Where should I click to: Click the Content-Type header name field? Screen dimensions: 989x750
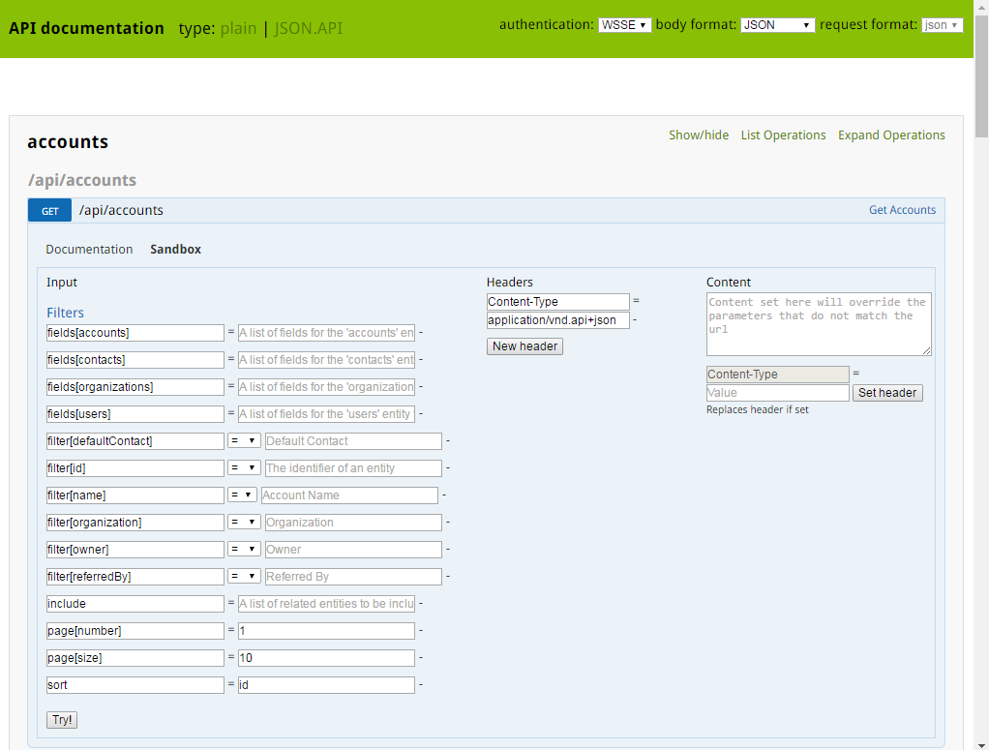pos(557,302)
